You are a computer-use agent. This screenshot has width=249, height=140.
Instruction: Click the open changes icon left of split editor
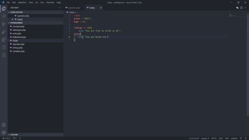(237, 8)
